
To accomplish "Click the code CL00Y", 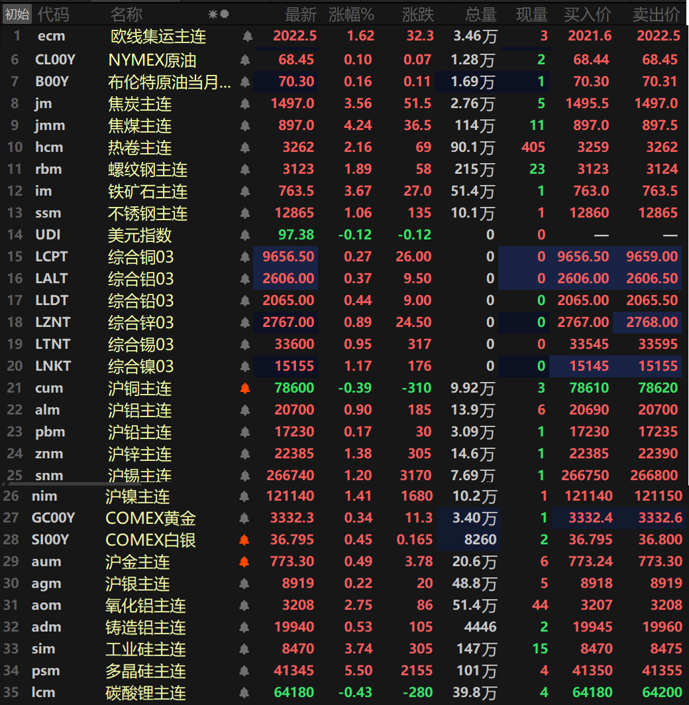I will click(x=55, y=59).
